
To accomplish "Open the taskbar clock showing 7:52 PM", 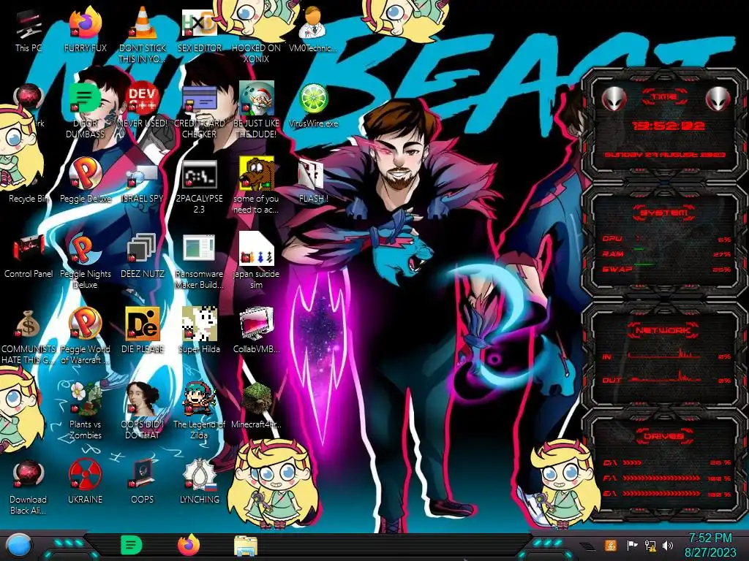I will click(710, 545).
